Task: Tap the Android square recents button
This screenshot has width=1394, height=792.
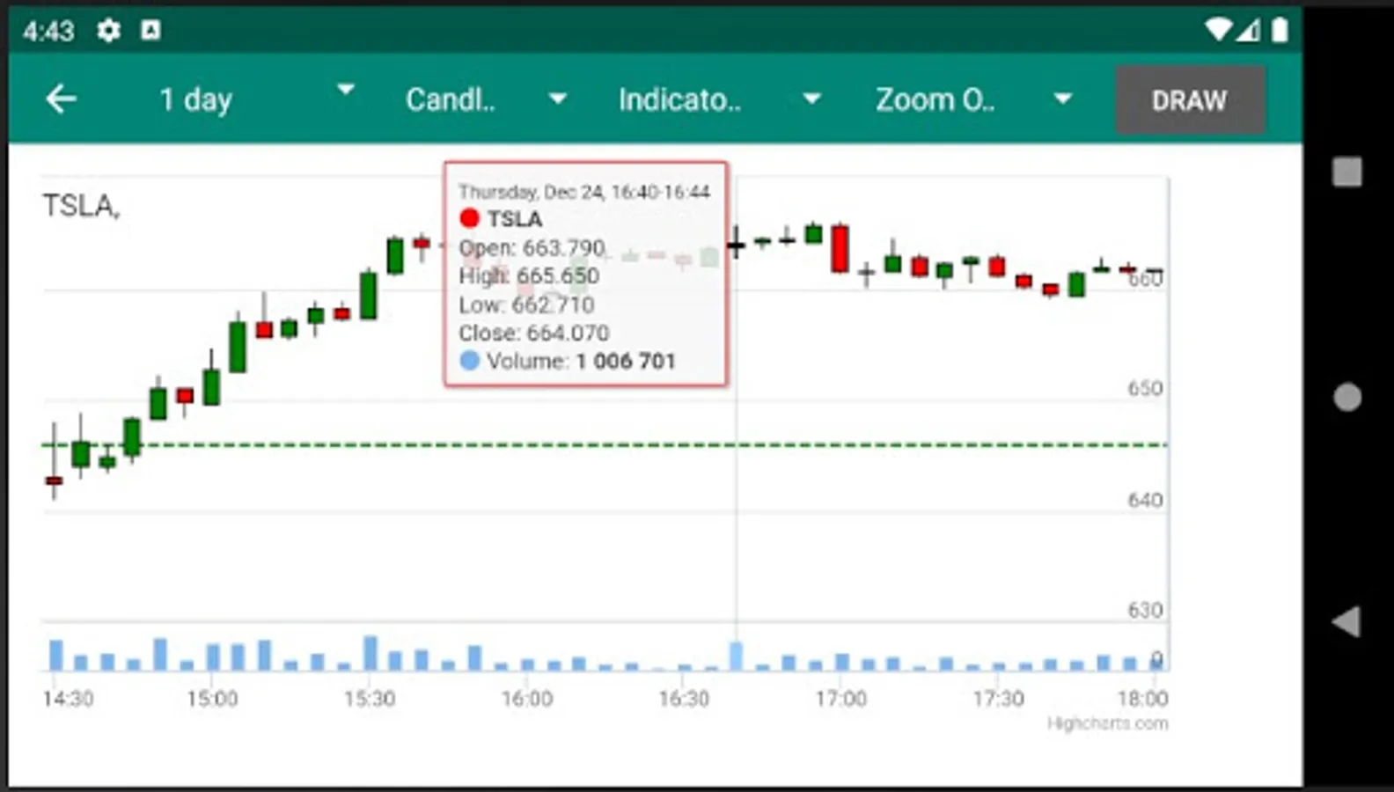Action: [1347, 172]
